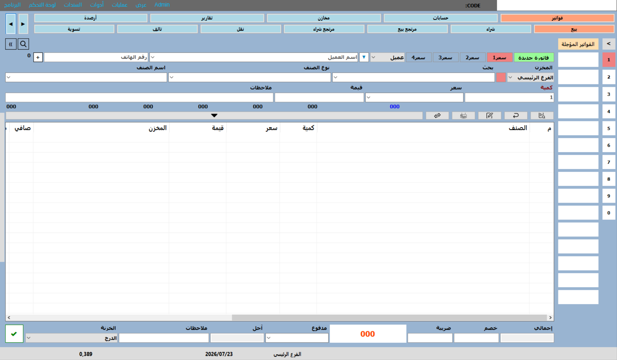
Task: Click the CODE input field
Action: (x=556, y=5)
